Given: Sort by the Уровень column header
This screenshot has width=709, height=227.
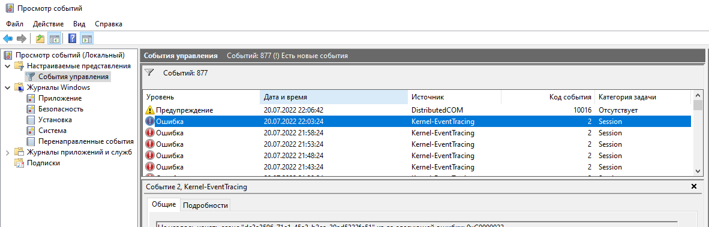Looking at the screenshot, I should (201, 97).
